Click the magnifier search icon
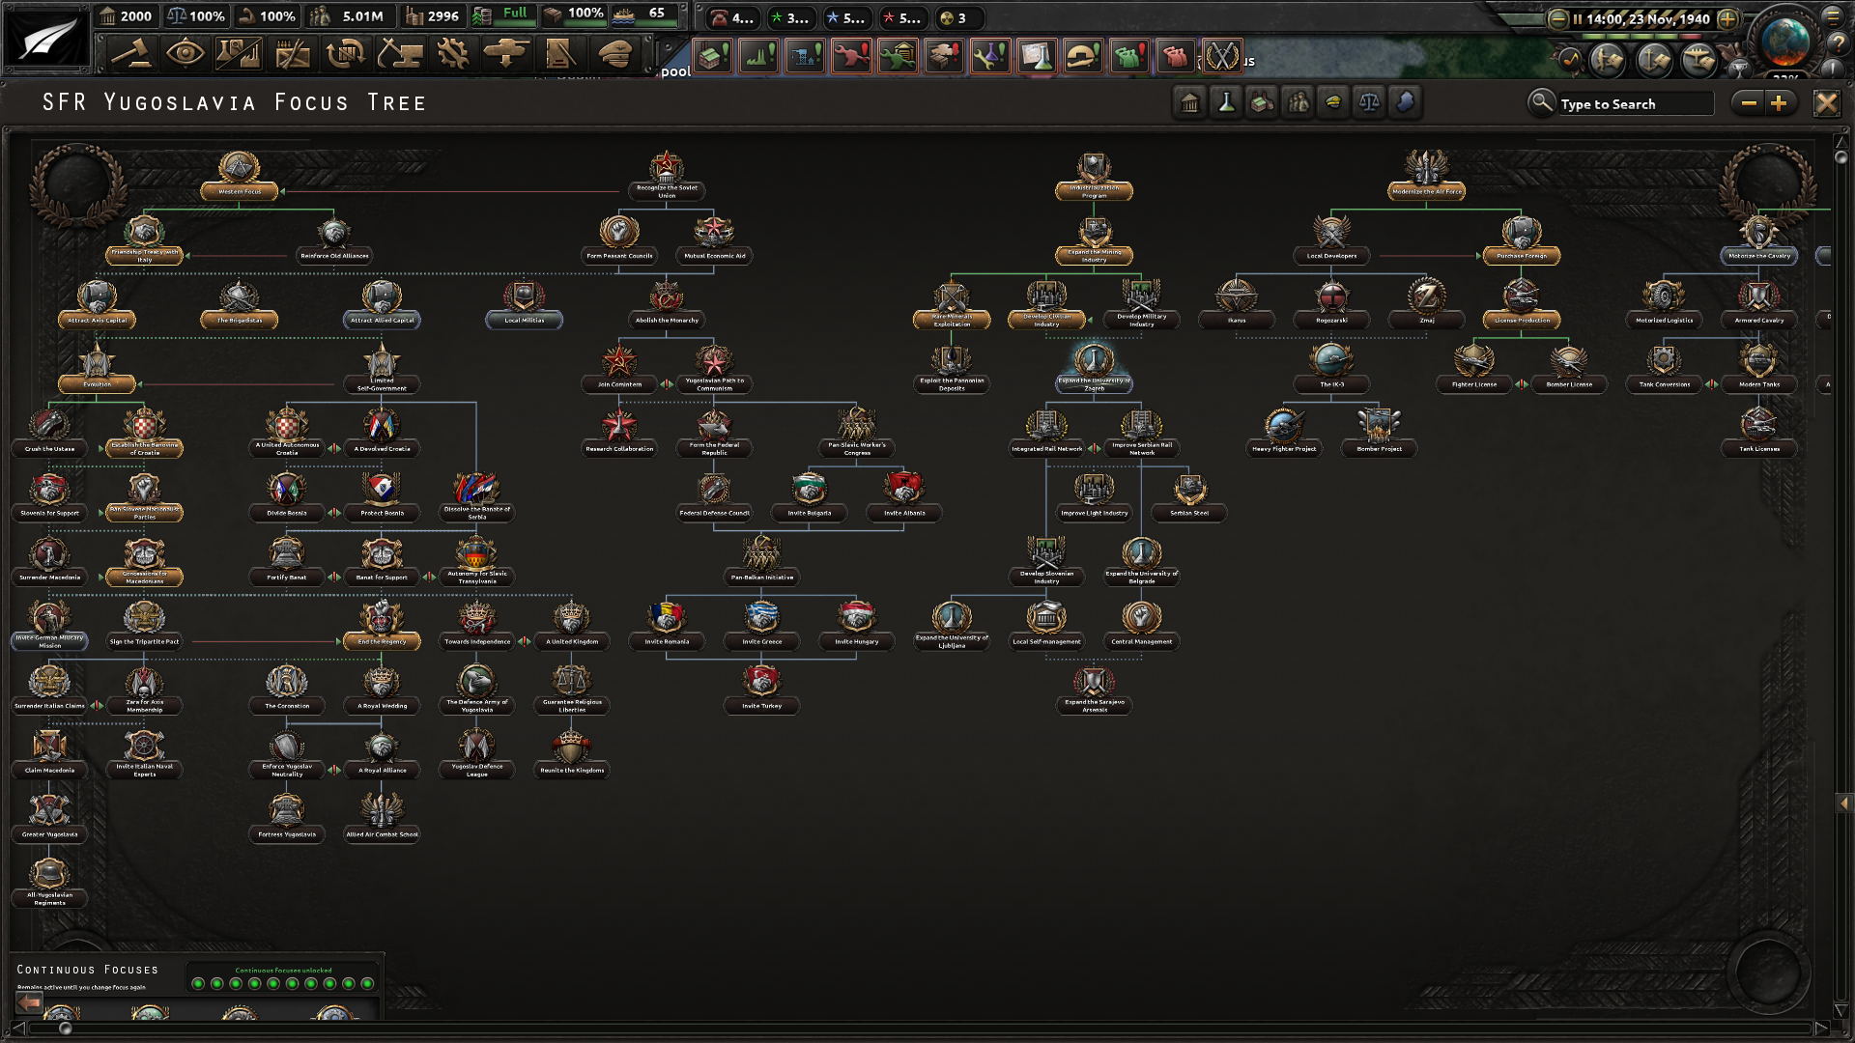The image size is (1855, 1043). [1542, 102]
